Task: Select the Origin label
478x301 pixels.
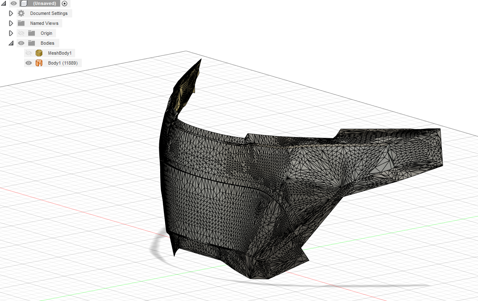Action: 46,33
